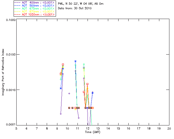Click the y-axis label 0.0010
The height and width of the screenshot is (139, 174).
(x=11, y=90)
